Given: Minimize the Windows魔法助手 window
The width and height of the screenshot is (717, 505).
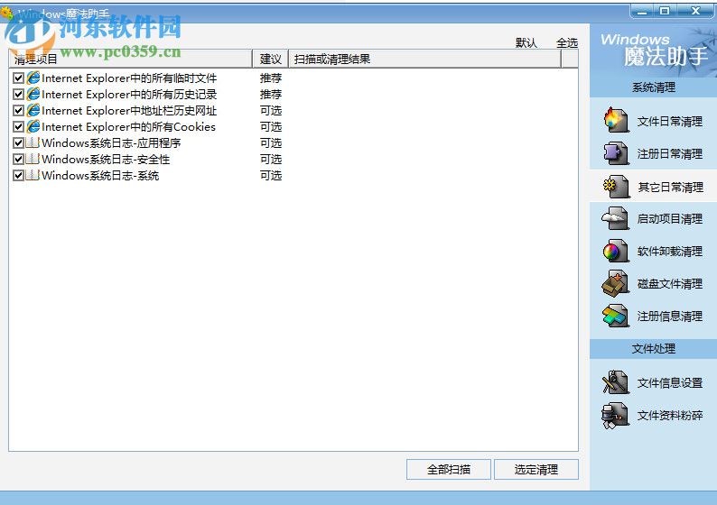Looking at the screenshot, I should click(642, 11).
